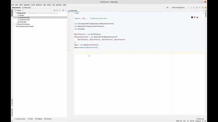
Task: Open the View menu
Action: pos(21,5)
